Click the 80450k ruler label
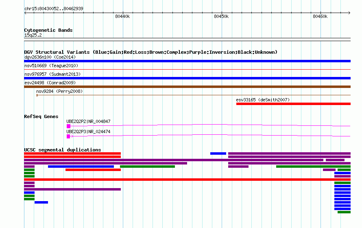 [x=221, y=16]
